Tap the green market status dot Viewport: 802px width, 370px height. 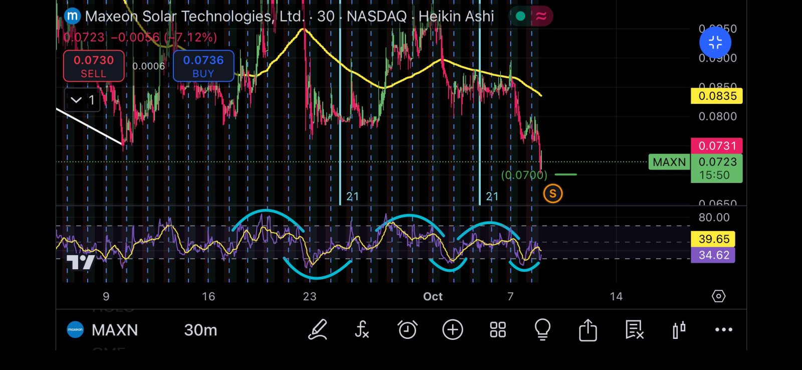520,16
